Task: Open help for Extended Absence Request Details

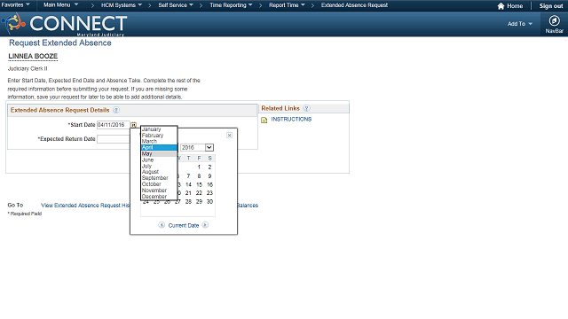Action: click(x=116, y=110)
